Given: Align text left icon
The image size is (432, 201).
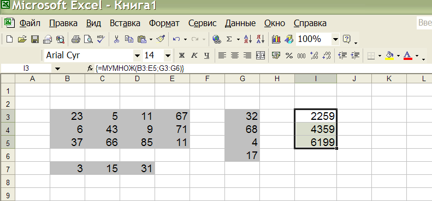Looking at the screenshot, I should tap(222, 55).
